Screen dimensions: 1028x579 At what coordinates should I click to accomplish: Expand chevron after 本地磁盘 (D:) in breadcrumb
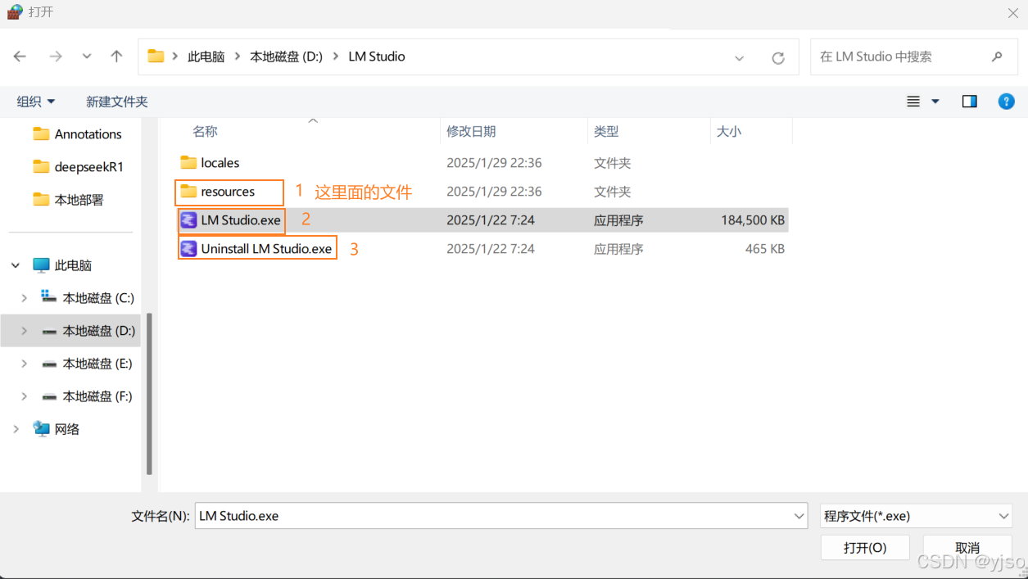336,57
